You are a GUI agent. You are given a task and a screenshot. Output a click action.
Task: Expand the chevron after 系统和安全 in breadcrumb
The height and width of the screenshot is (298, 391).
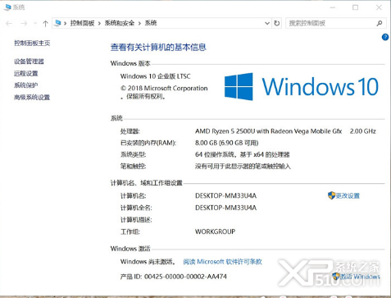click(x=139, y=24)
